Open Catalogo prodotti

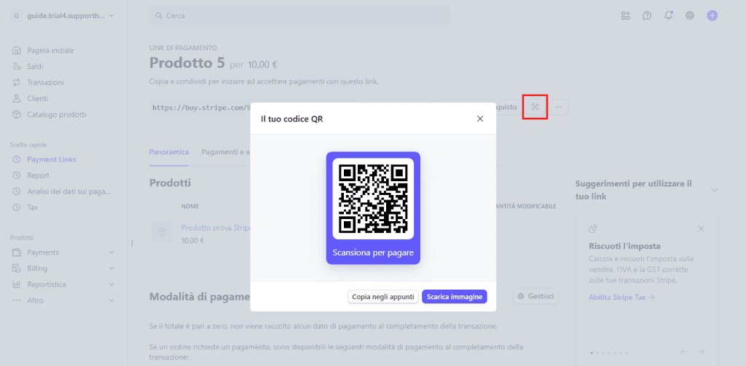[x=57, y=114]
